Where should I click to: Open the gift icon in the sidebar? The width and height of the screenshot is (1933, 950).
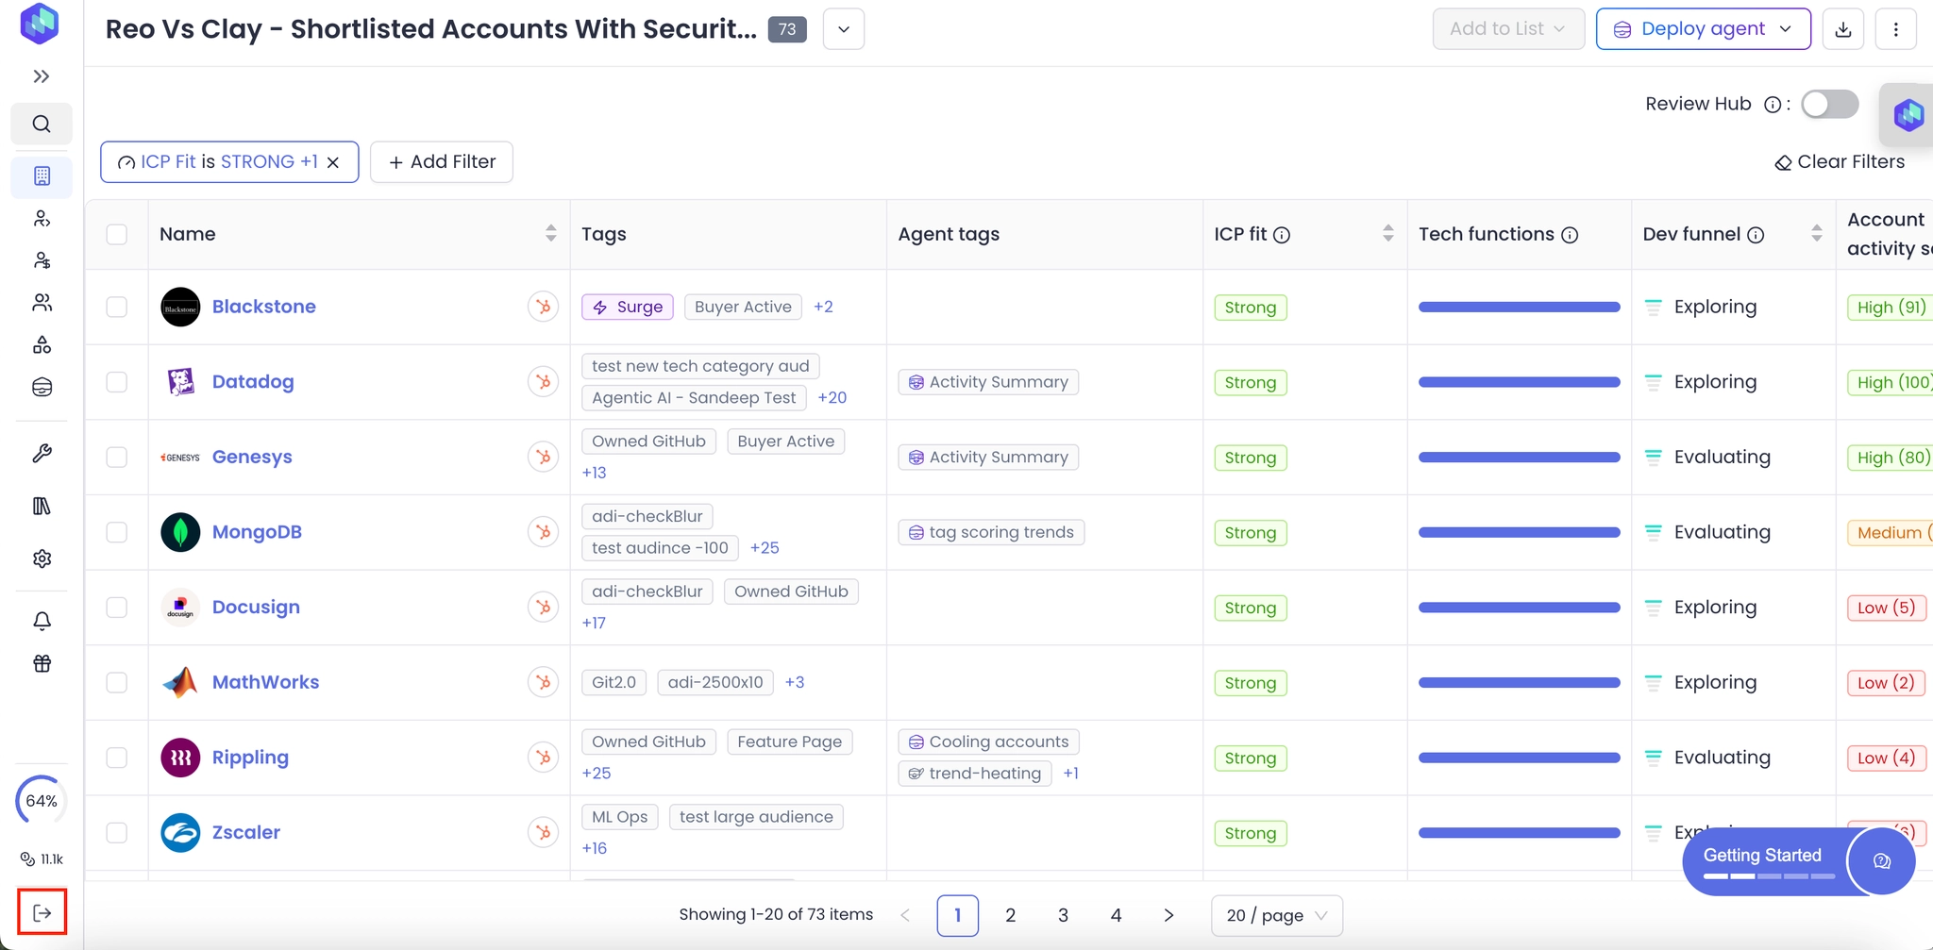(42, 663)
